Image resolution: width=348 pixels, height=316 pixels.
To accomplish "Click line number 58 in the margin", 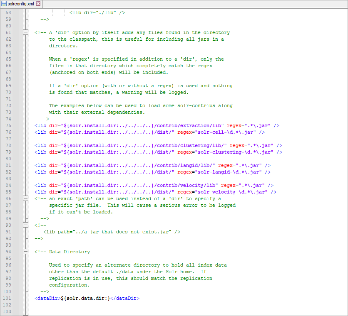I will click(x=9, y=12).
